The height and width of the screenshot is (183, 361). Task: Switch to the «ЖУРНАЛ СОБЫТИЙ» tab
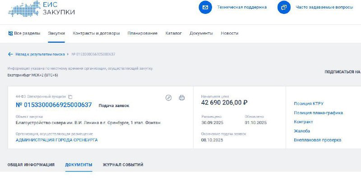pyautogui.click(x=123, y=165)
